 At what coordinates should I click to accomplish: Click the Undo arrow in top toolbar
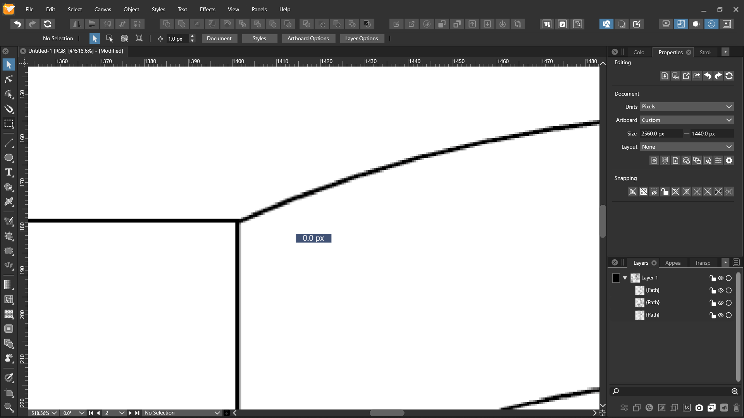[17, 24]
